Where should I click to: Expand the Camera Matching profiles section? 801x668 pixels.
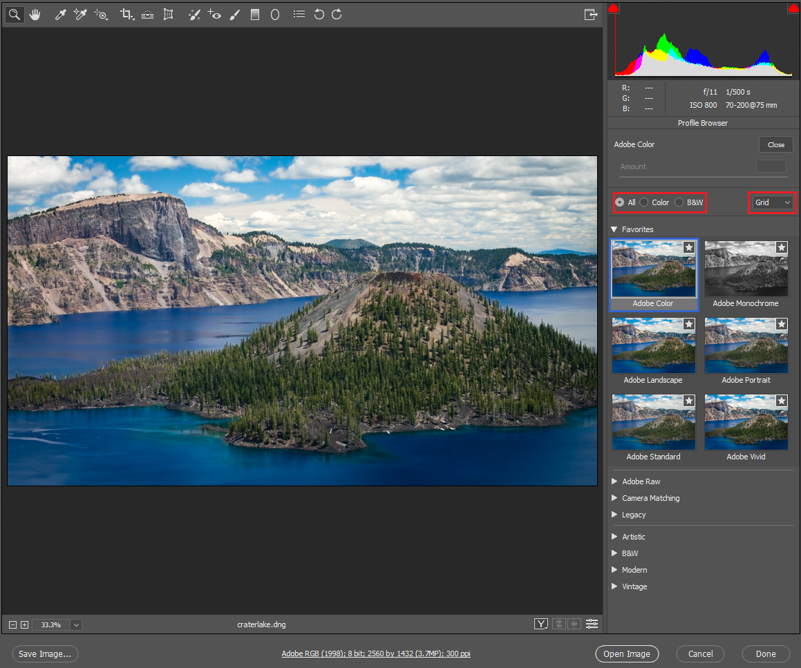click(x=650, y=497)
